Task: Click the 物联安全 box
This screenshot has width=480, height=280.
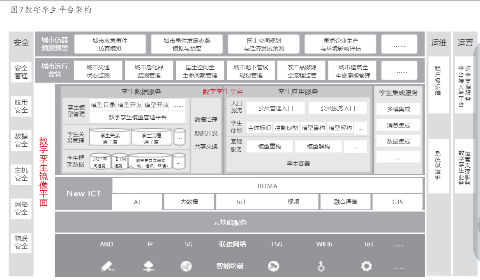Action: [21, 242]
